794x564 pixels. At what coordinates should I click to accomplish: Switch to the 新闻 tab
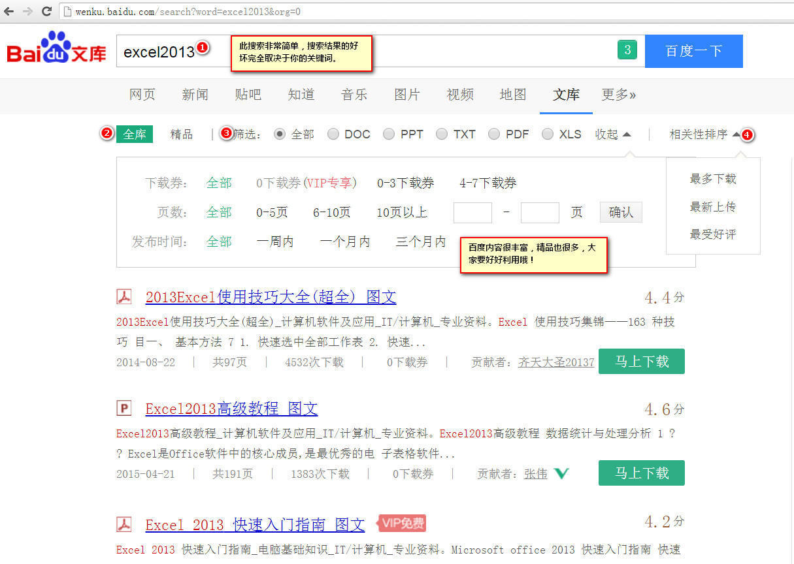point(195,95)
